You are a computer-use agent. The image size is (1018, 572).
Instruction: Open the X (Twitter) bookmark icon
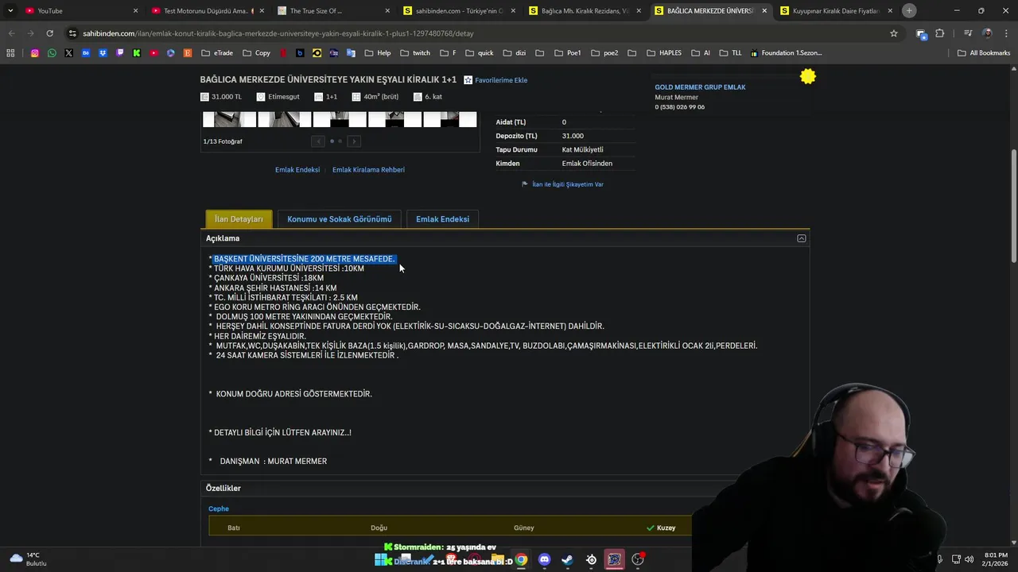click(69, 53)
